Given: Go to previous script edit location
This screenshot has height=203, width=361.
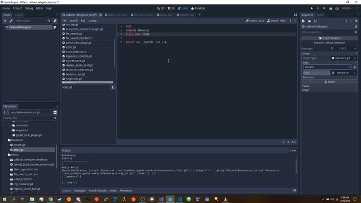Looking at the screenshot, I should pyautogui.click(x=290, y=21).
